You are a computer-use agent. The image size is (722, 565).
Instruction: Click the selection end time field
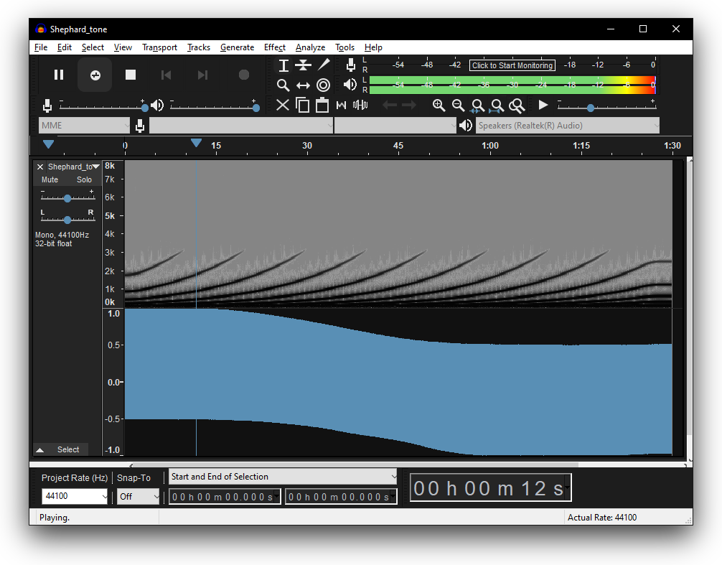coord(341,497)
